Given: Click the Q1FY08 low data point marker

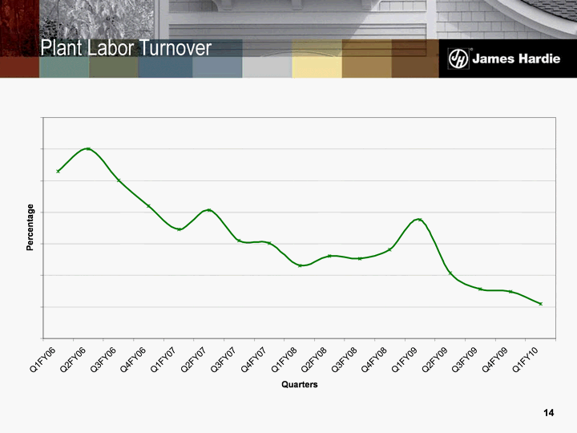Looking at the screenshot, I should pyautogui.click(x=300, y=265).
